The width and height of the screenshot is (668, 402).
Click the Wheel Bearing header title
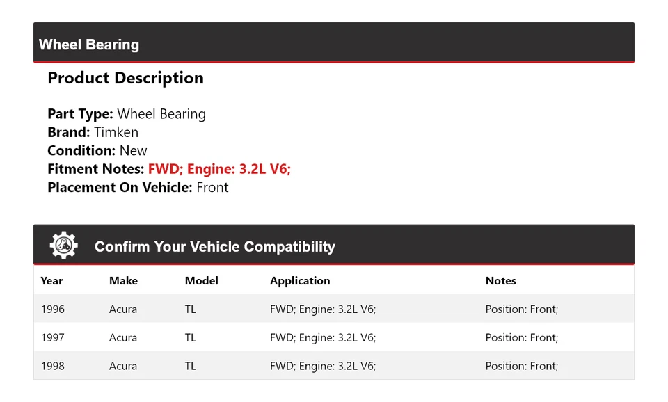tap(89, 45)
